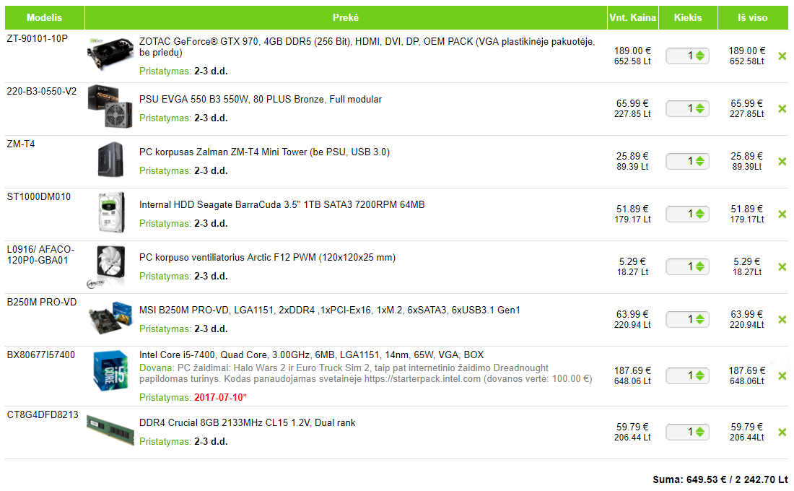Open the Zalman ZM-T4 case thumbnail
Image resolution: width=794 pixels, height=491 pixels.
(110, 160)
